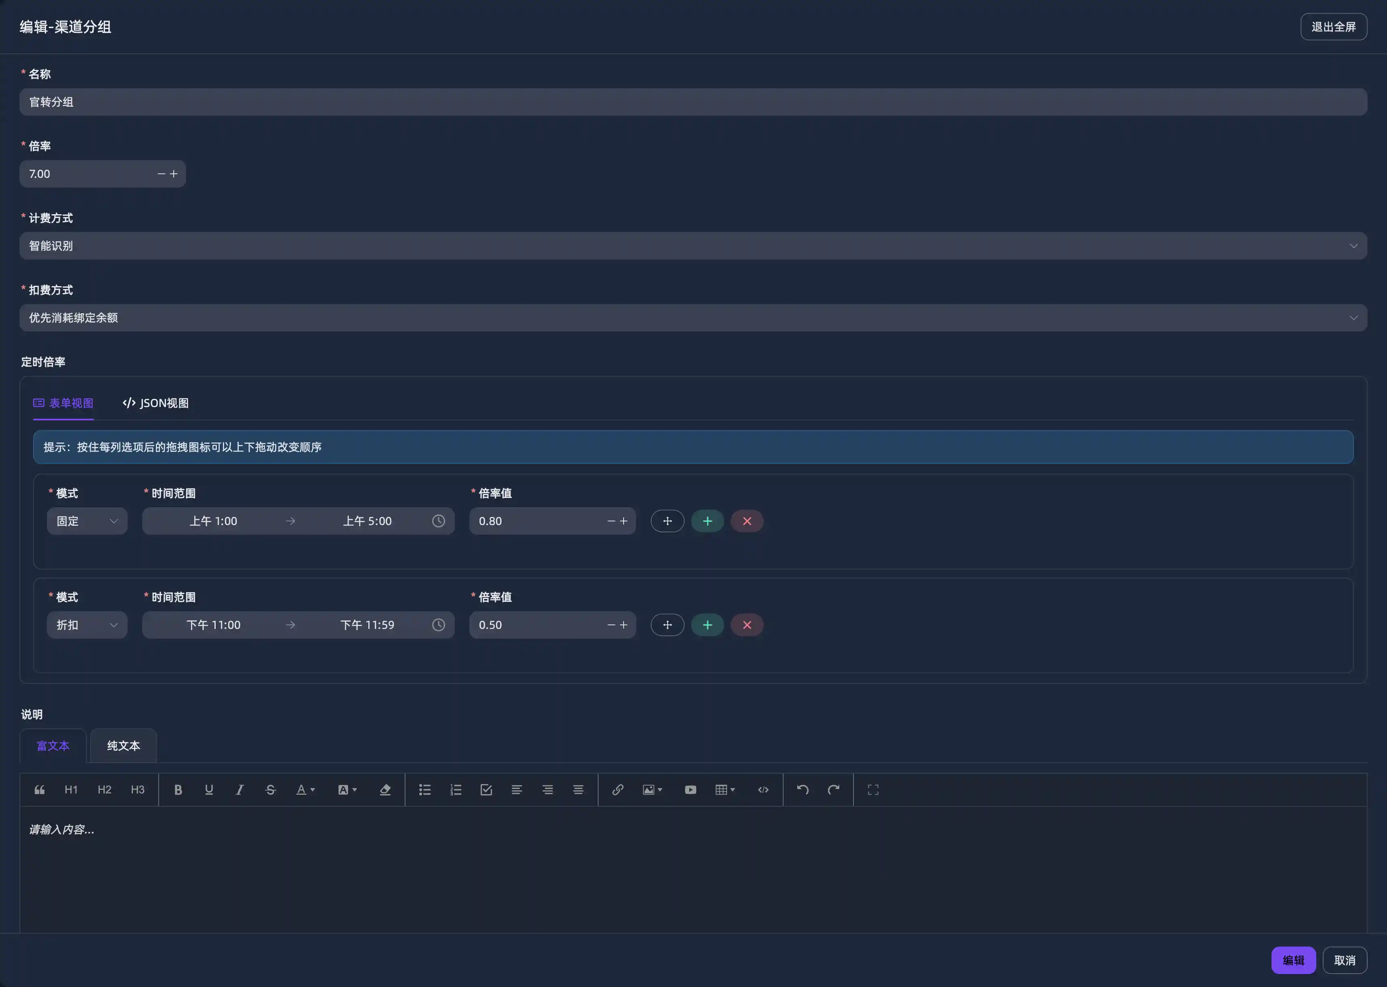Open the 扣费方式 dropdown
The image size is (1387, 987).
693,318
